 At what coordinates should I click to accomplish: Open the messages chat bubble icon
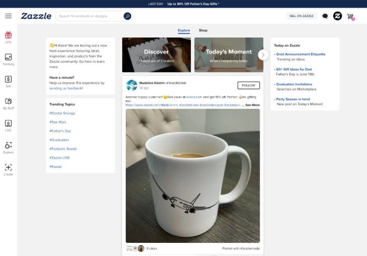coord(325,16)
